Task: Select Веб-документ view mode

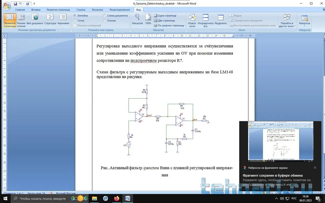Action: [35, 20]
